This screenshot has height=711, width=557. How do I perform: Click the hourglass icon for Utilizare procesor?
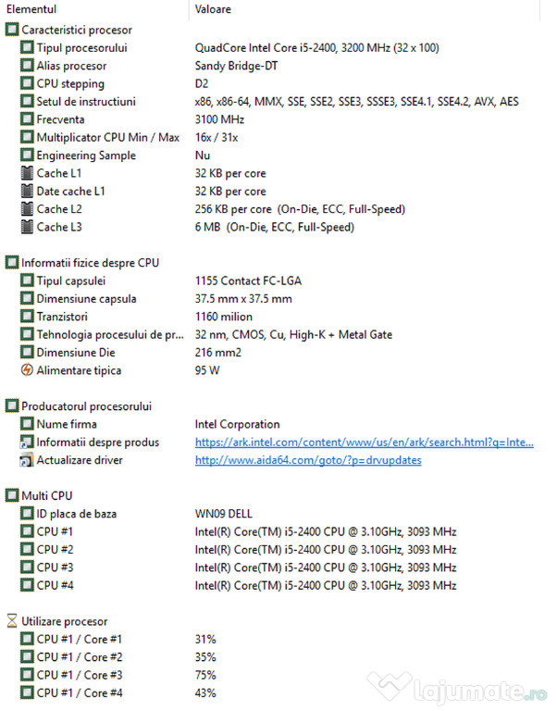pyautogui.click(x=12, y=621)
